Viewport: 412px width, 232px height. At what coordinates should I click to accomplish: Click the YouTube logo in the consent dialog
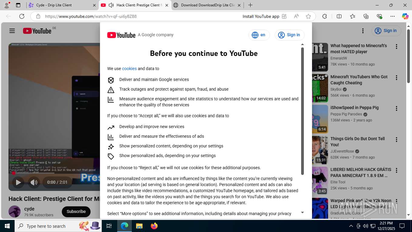coord(121,35)
